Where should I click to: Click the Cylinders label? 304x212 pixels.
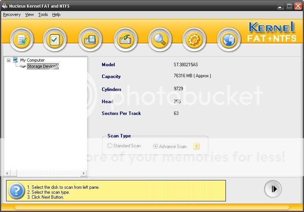click(x=112, y=89)
